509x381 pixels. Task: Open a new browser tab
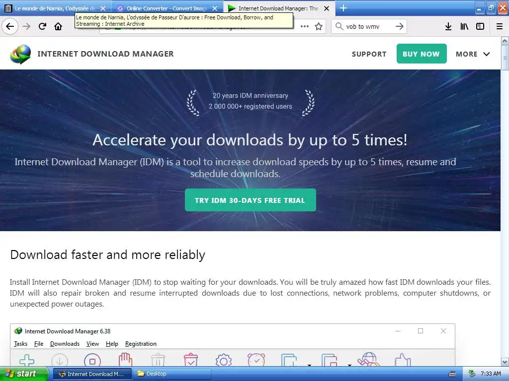[343, 8]
